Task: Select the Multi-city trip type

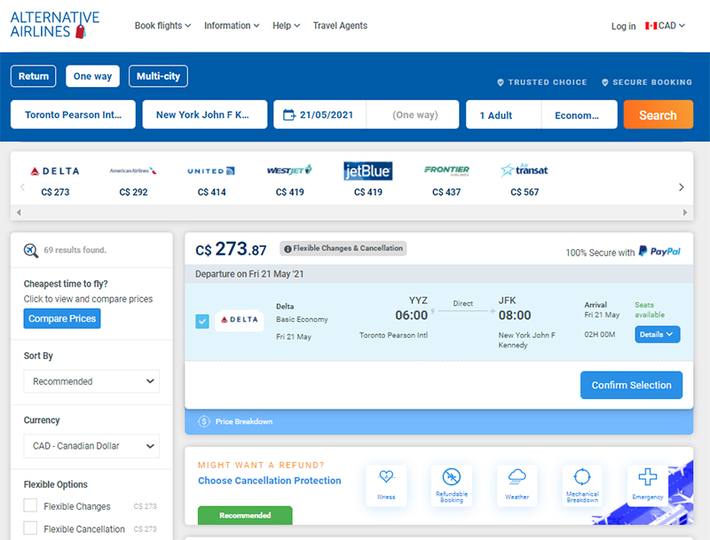Action: point(159,76)
